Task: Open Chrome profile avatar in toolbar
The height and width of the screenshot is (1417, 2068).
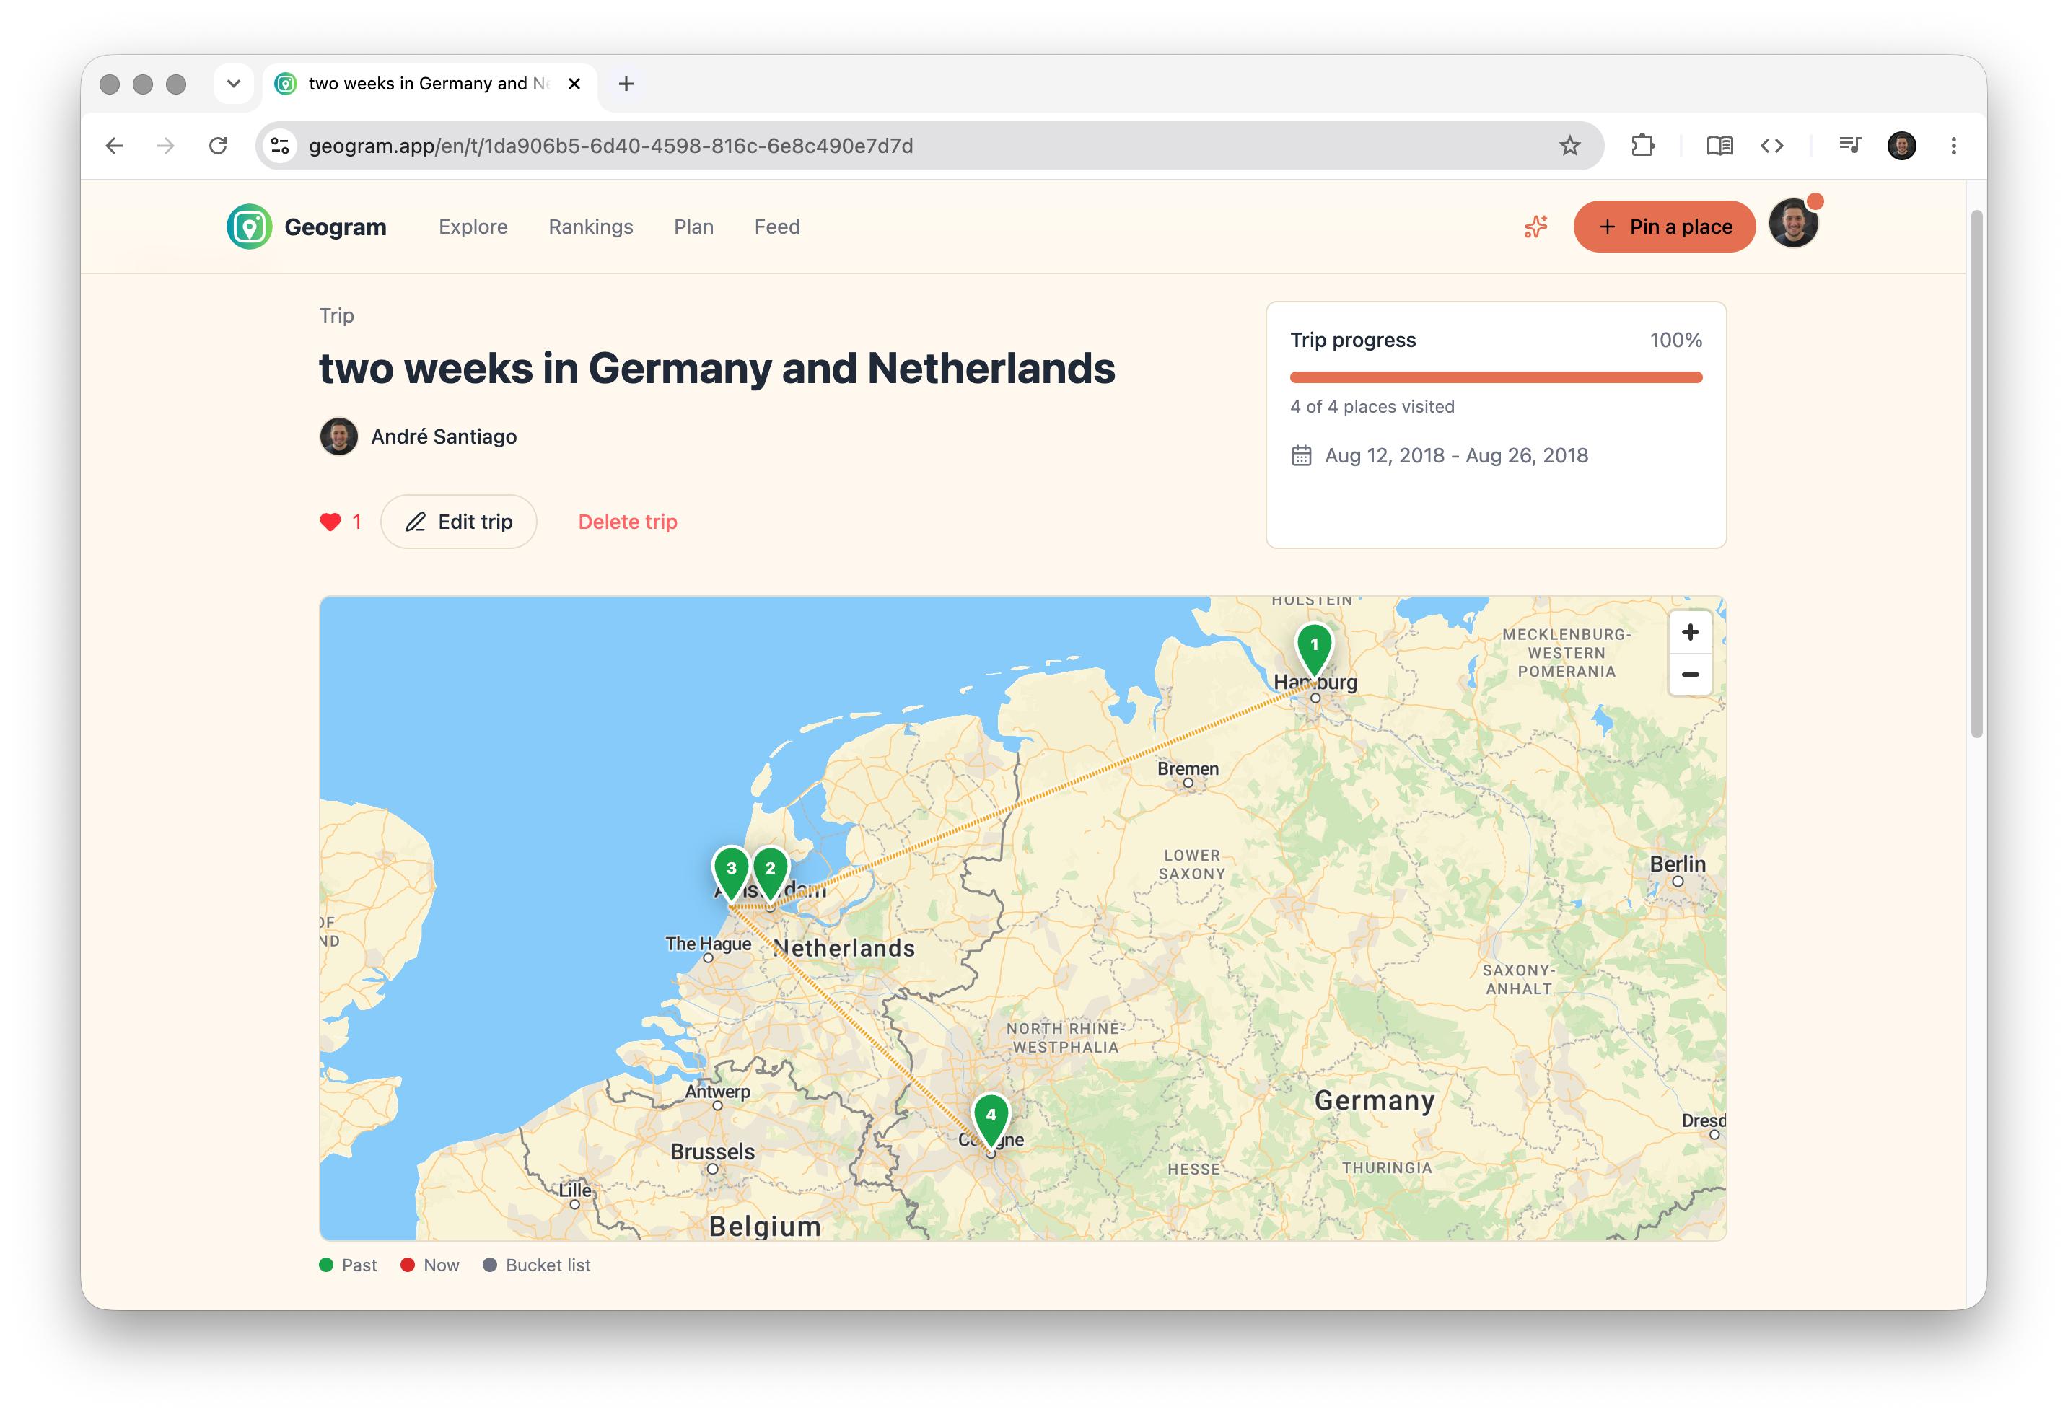Action: tap(1901, 146)
